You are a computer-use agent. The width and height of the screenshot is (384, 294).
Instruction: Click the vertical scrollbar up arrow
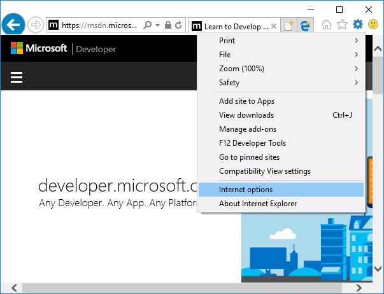[x=378, y=49]
